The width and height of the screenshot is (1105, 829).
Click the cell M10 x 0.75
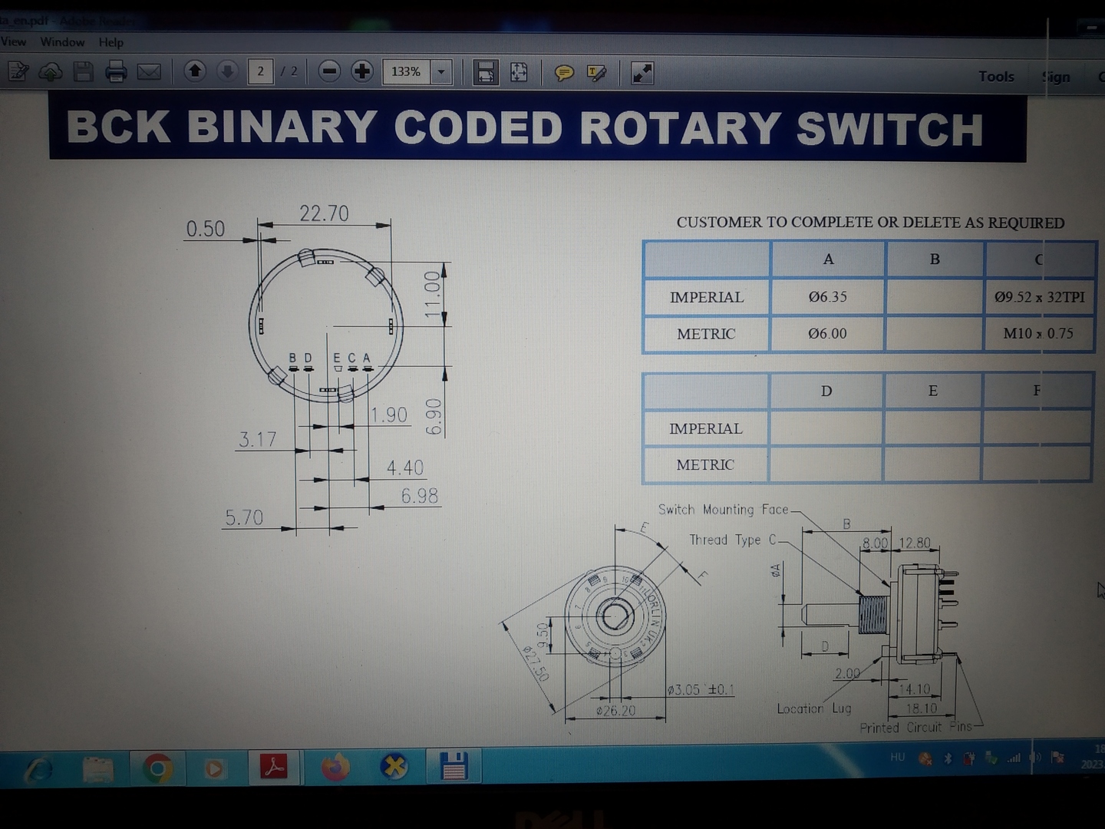[x=1038, y=333]
